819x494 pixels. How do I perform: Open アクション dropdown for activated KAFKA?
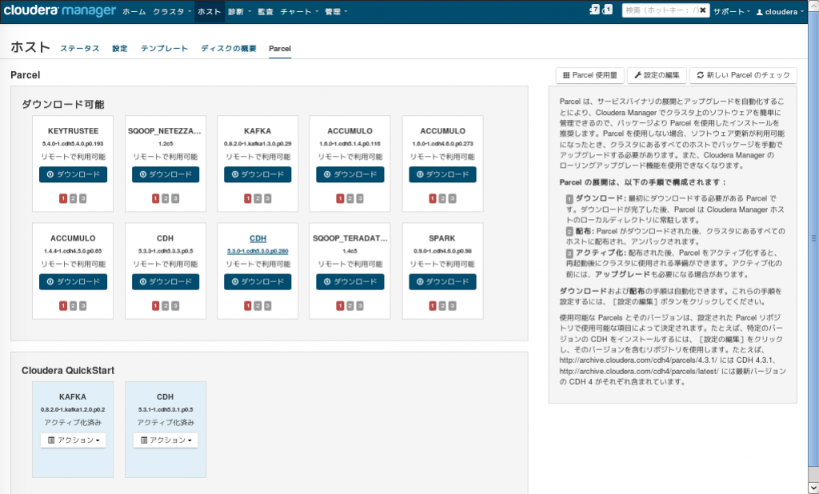tap(73, 440)
